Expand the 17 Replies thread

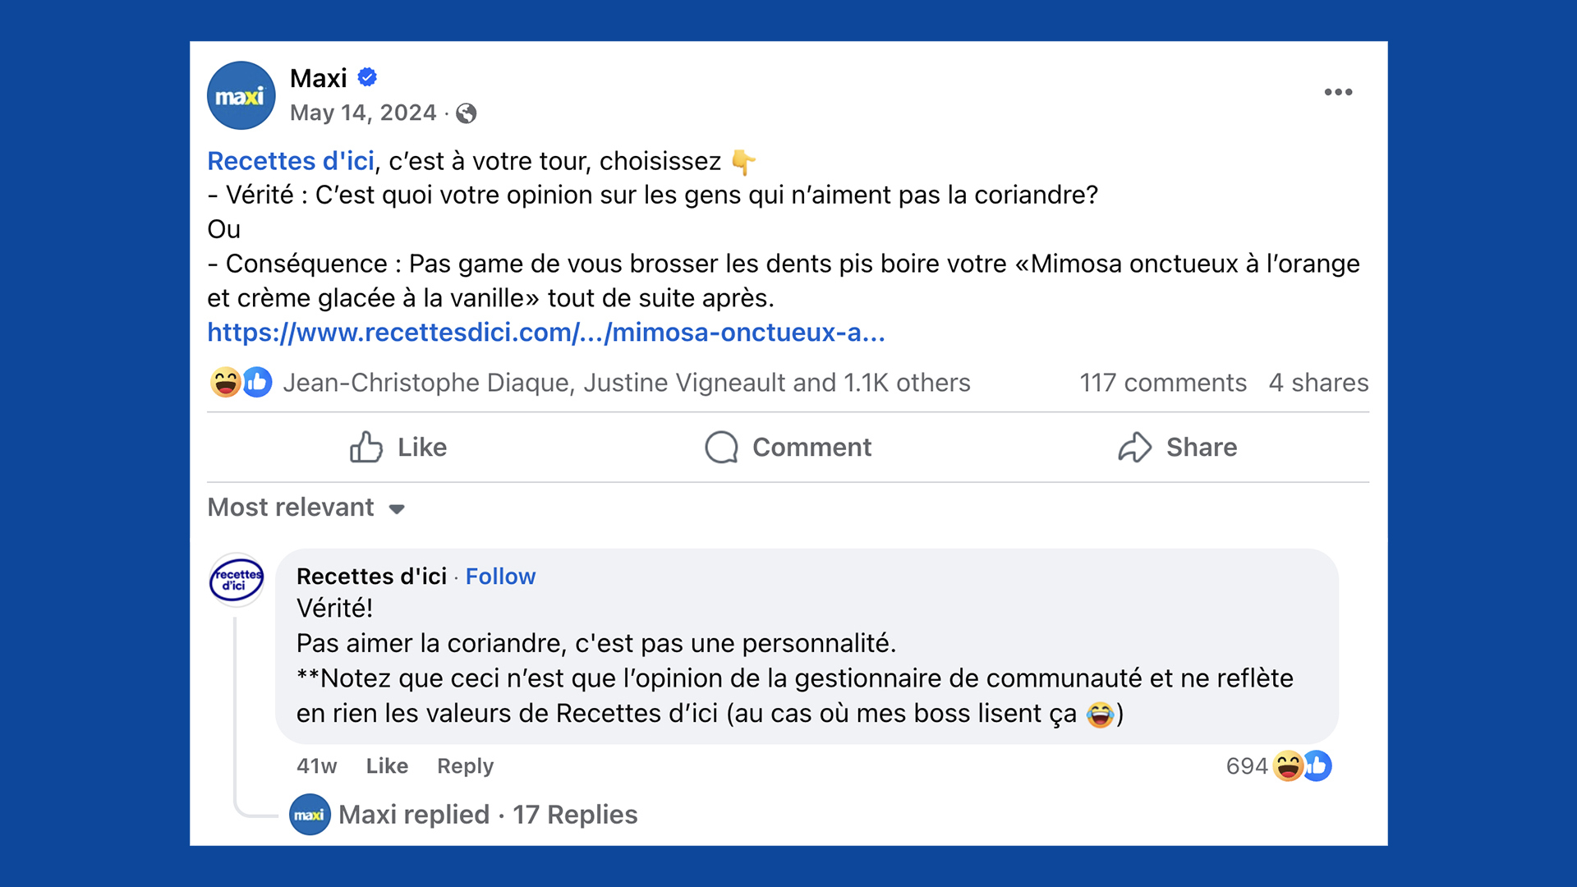[488, 815]
